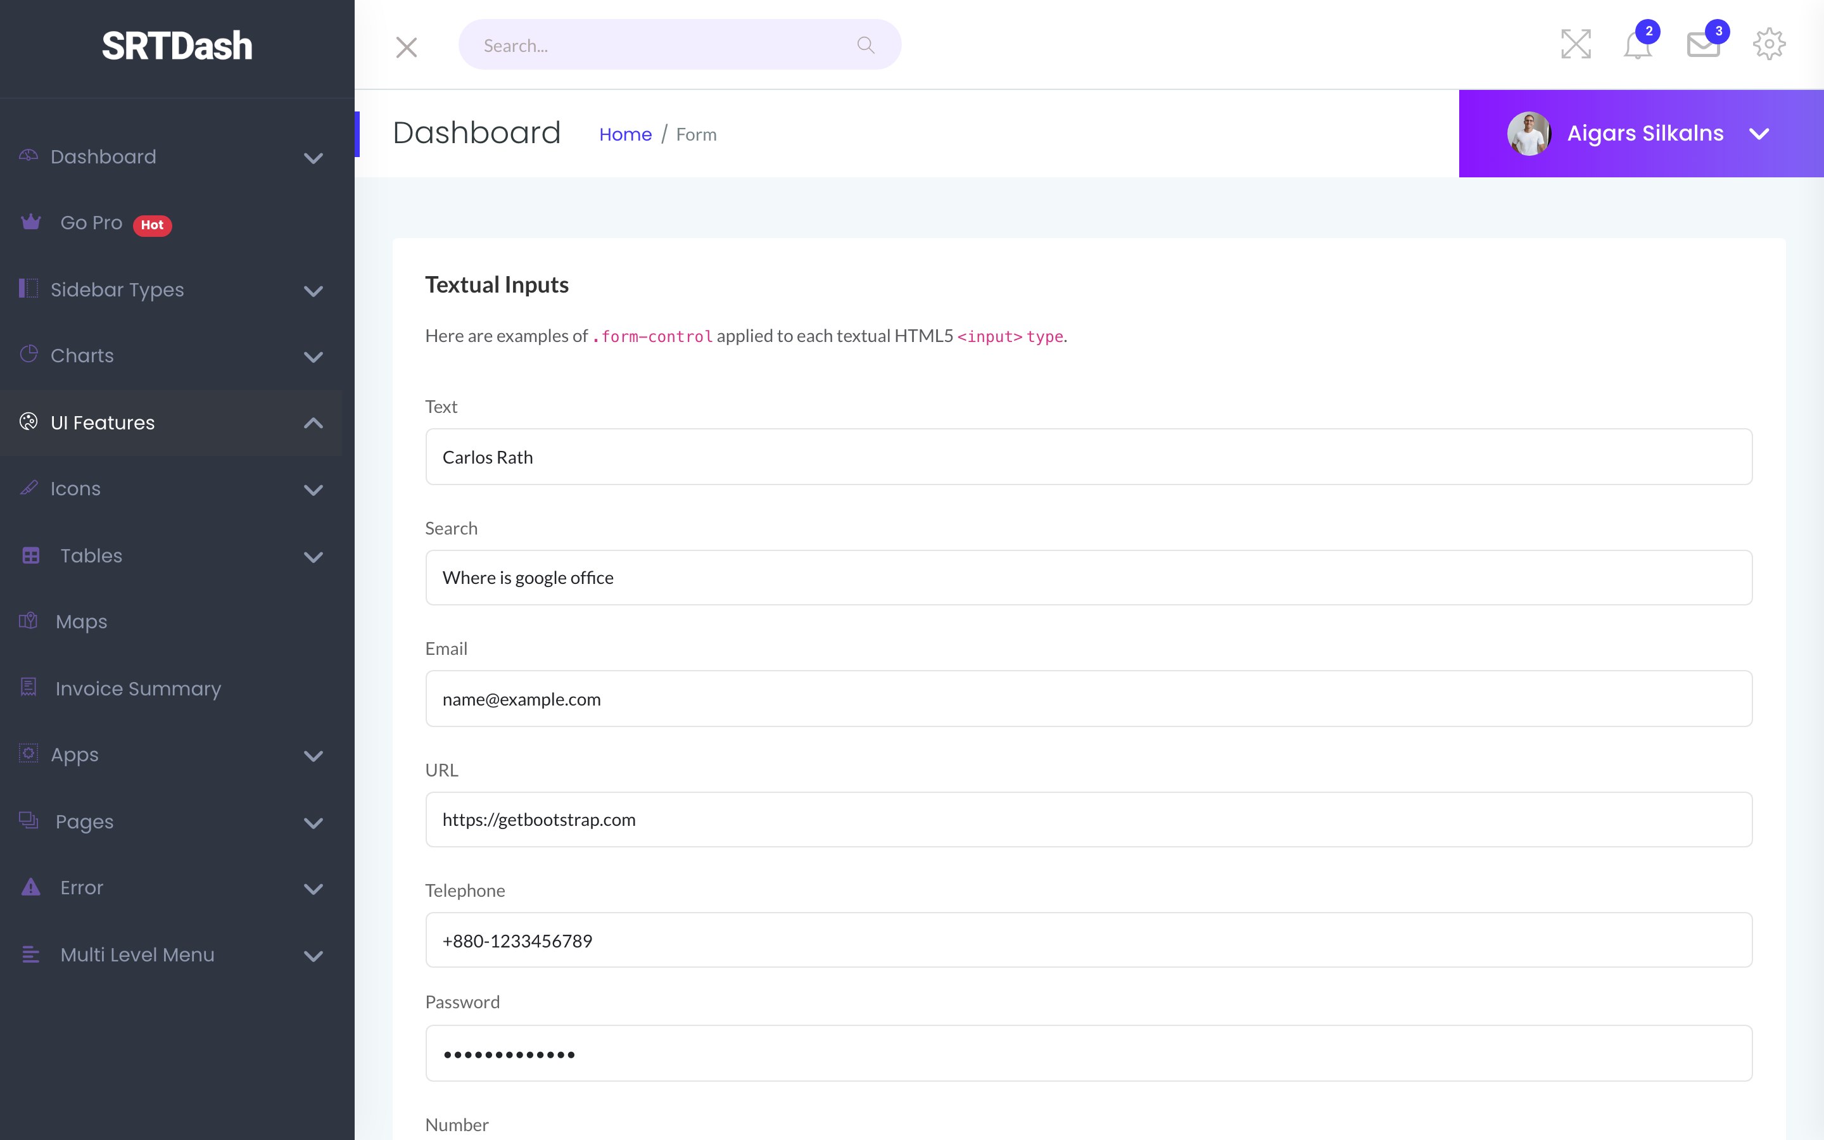
Task: Open the Icons menu item
Action: [x=75, y=488]
